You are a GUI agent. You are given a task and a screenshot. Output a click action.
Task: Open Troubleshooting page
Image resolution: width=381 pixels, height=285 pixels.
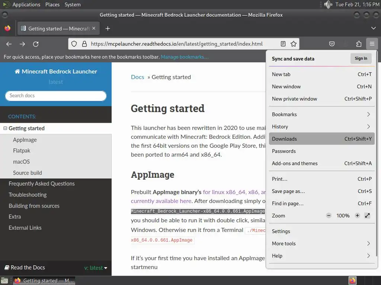(x=28, y=195)
